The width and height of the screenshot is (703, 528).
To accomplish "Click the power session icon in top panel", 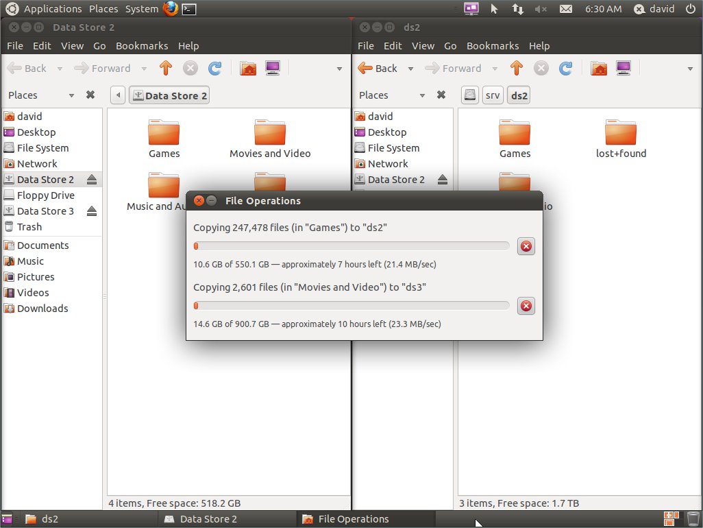I will [x=691, y=8].
